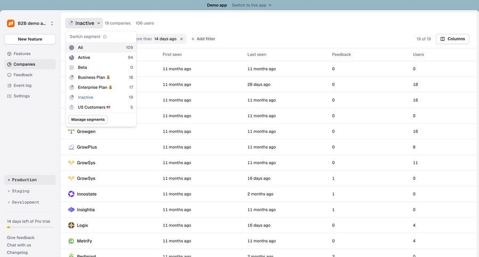Toggle the Inactive segment dropdown
Screen dimensions: 479x257
(x=84, y=23)
